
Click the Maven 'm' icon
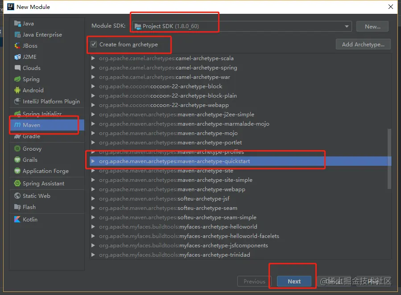click(17, 125)
